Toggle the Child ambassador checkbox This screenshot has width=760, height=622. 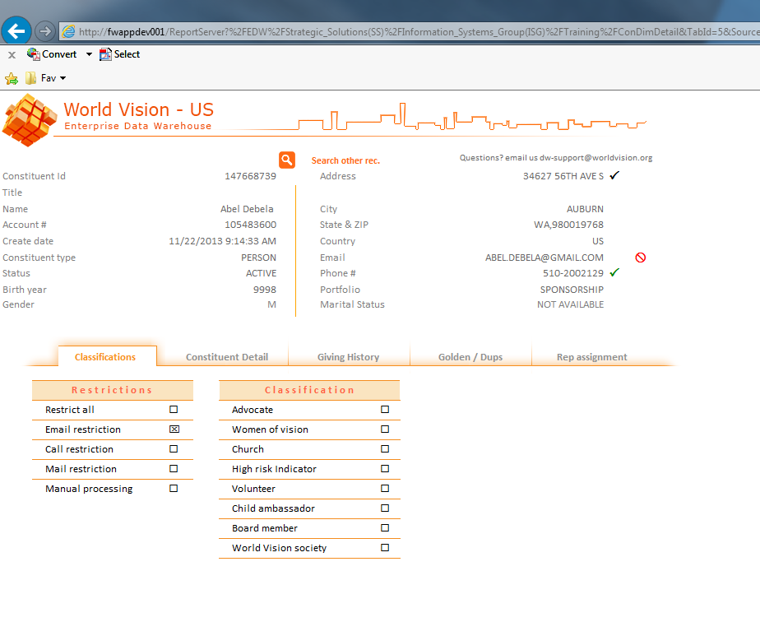point(385,508)
